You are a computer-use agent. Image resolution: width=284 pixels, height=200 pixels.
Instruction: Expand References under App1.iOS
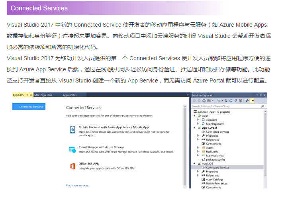[198, 175]
